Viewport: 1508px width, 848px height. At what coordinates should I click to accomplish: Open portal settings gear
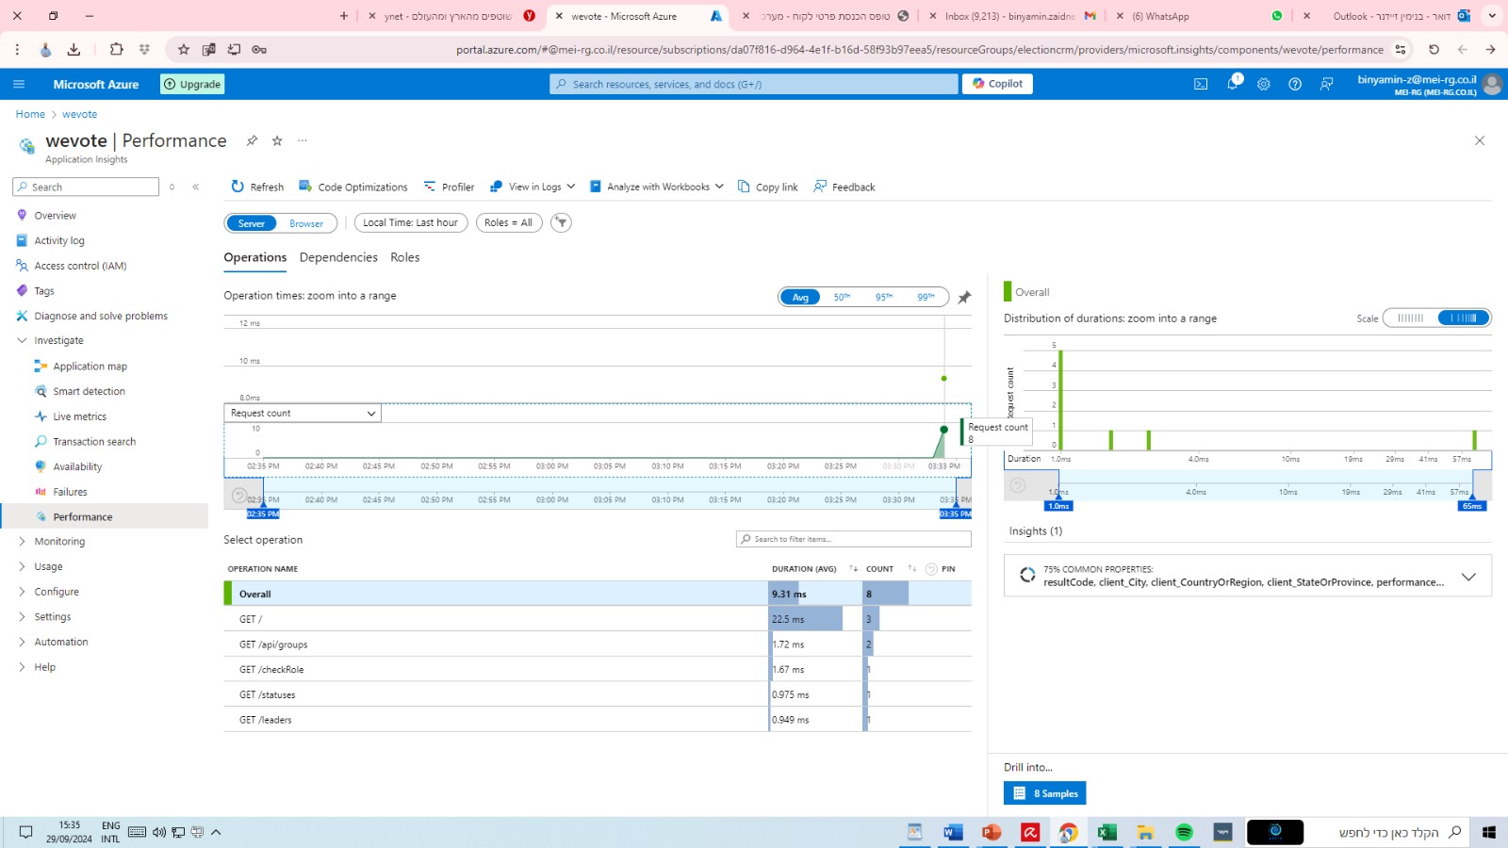1264,84
